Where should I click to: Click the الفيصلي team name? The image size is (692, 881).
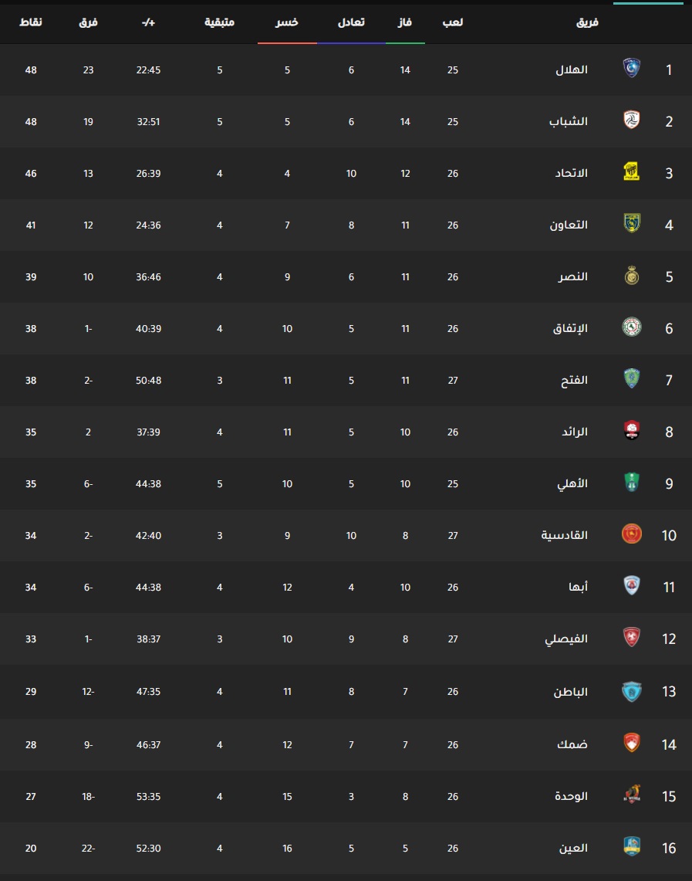(x=566, y=639)
